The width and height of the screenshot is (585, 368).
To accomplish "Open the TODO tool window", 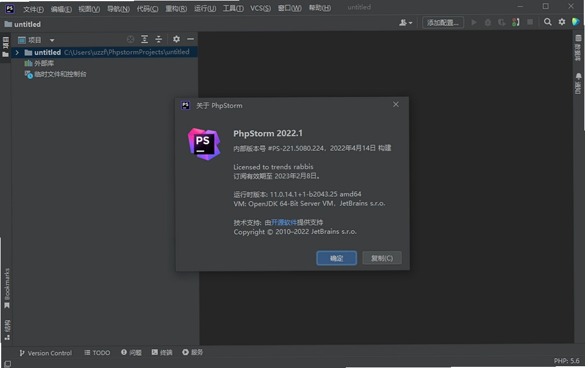I will tap(97, 353).
